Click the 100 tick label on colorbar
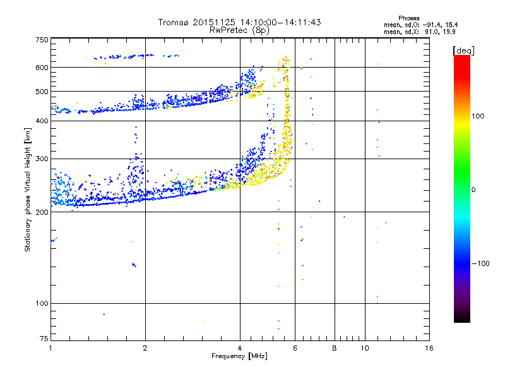 (x=478, y=116)
